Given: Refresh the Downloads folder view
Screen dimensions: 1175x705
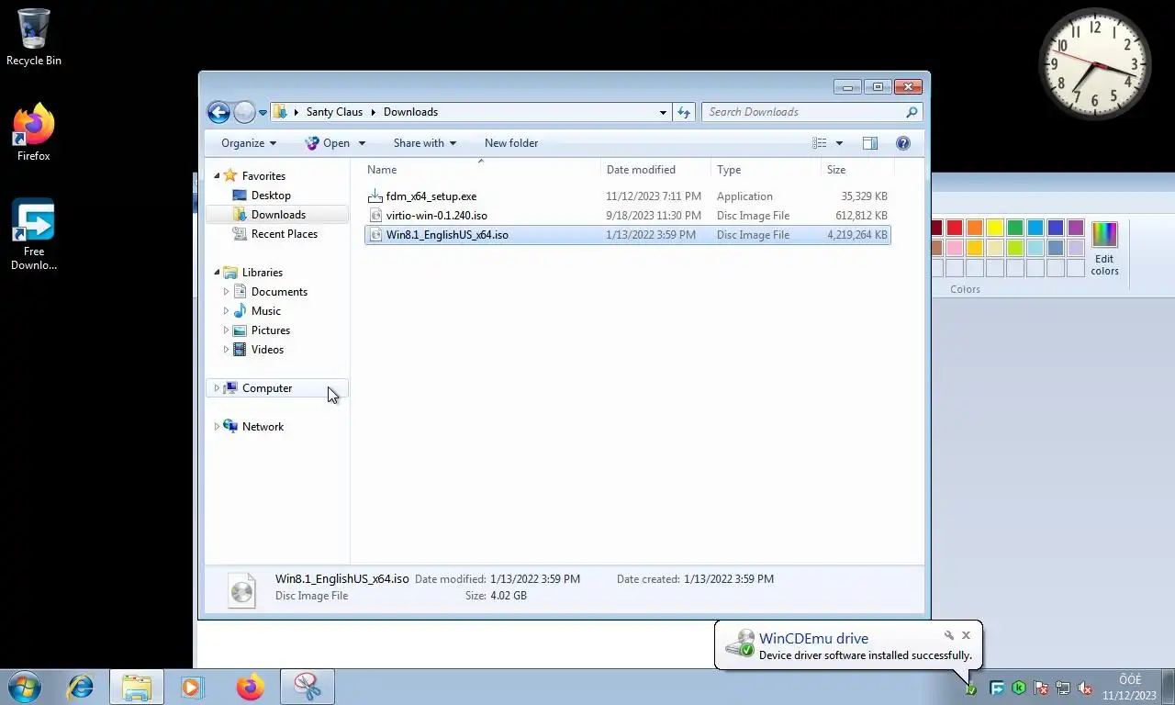Looking at the screenshot, I should point(684,112).
